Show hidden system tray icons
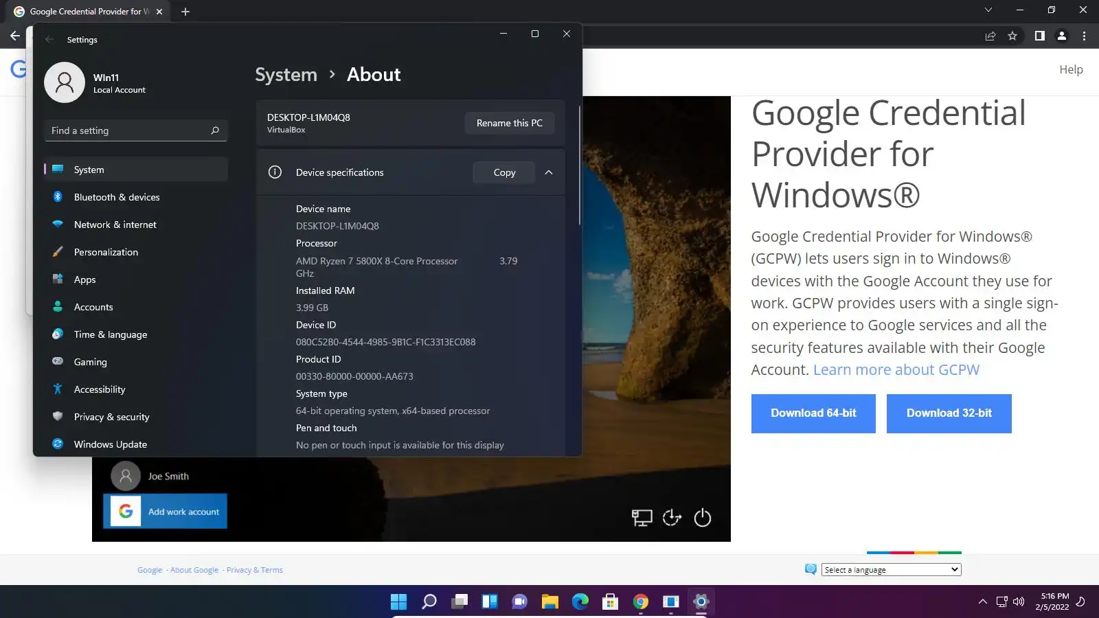Image resolution: width=1099 pixels, height=618 pixels. pyautogui.click(x=983, y=602)
